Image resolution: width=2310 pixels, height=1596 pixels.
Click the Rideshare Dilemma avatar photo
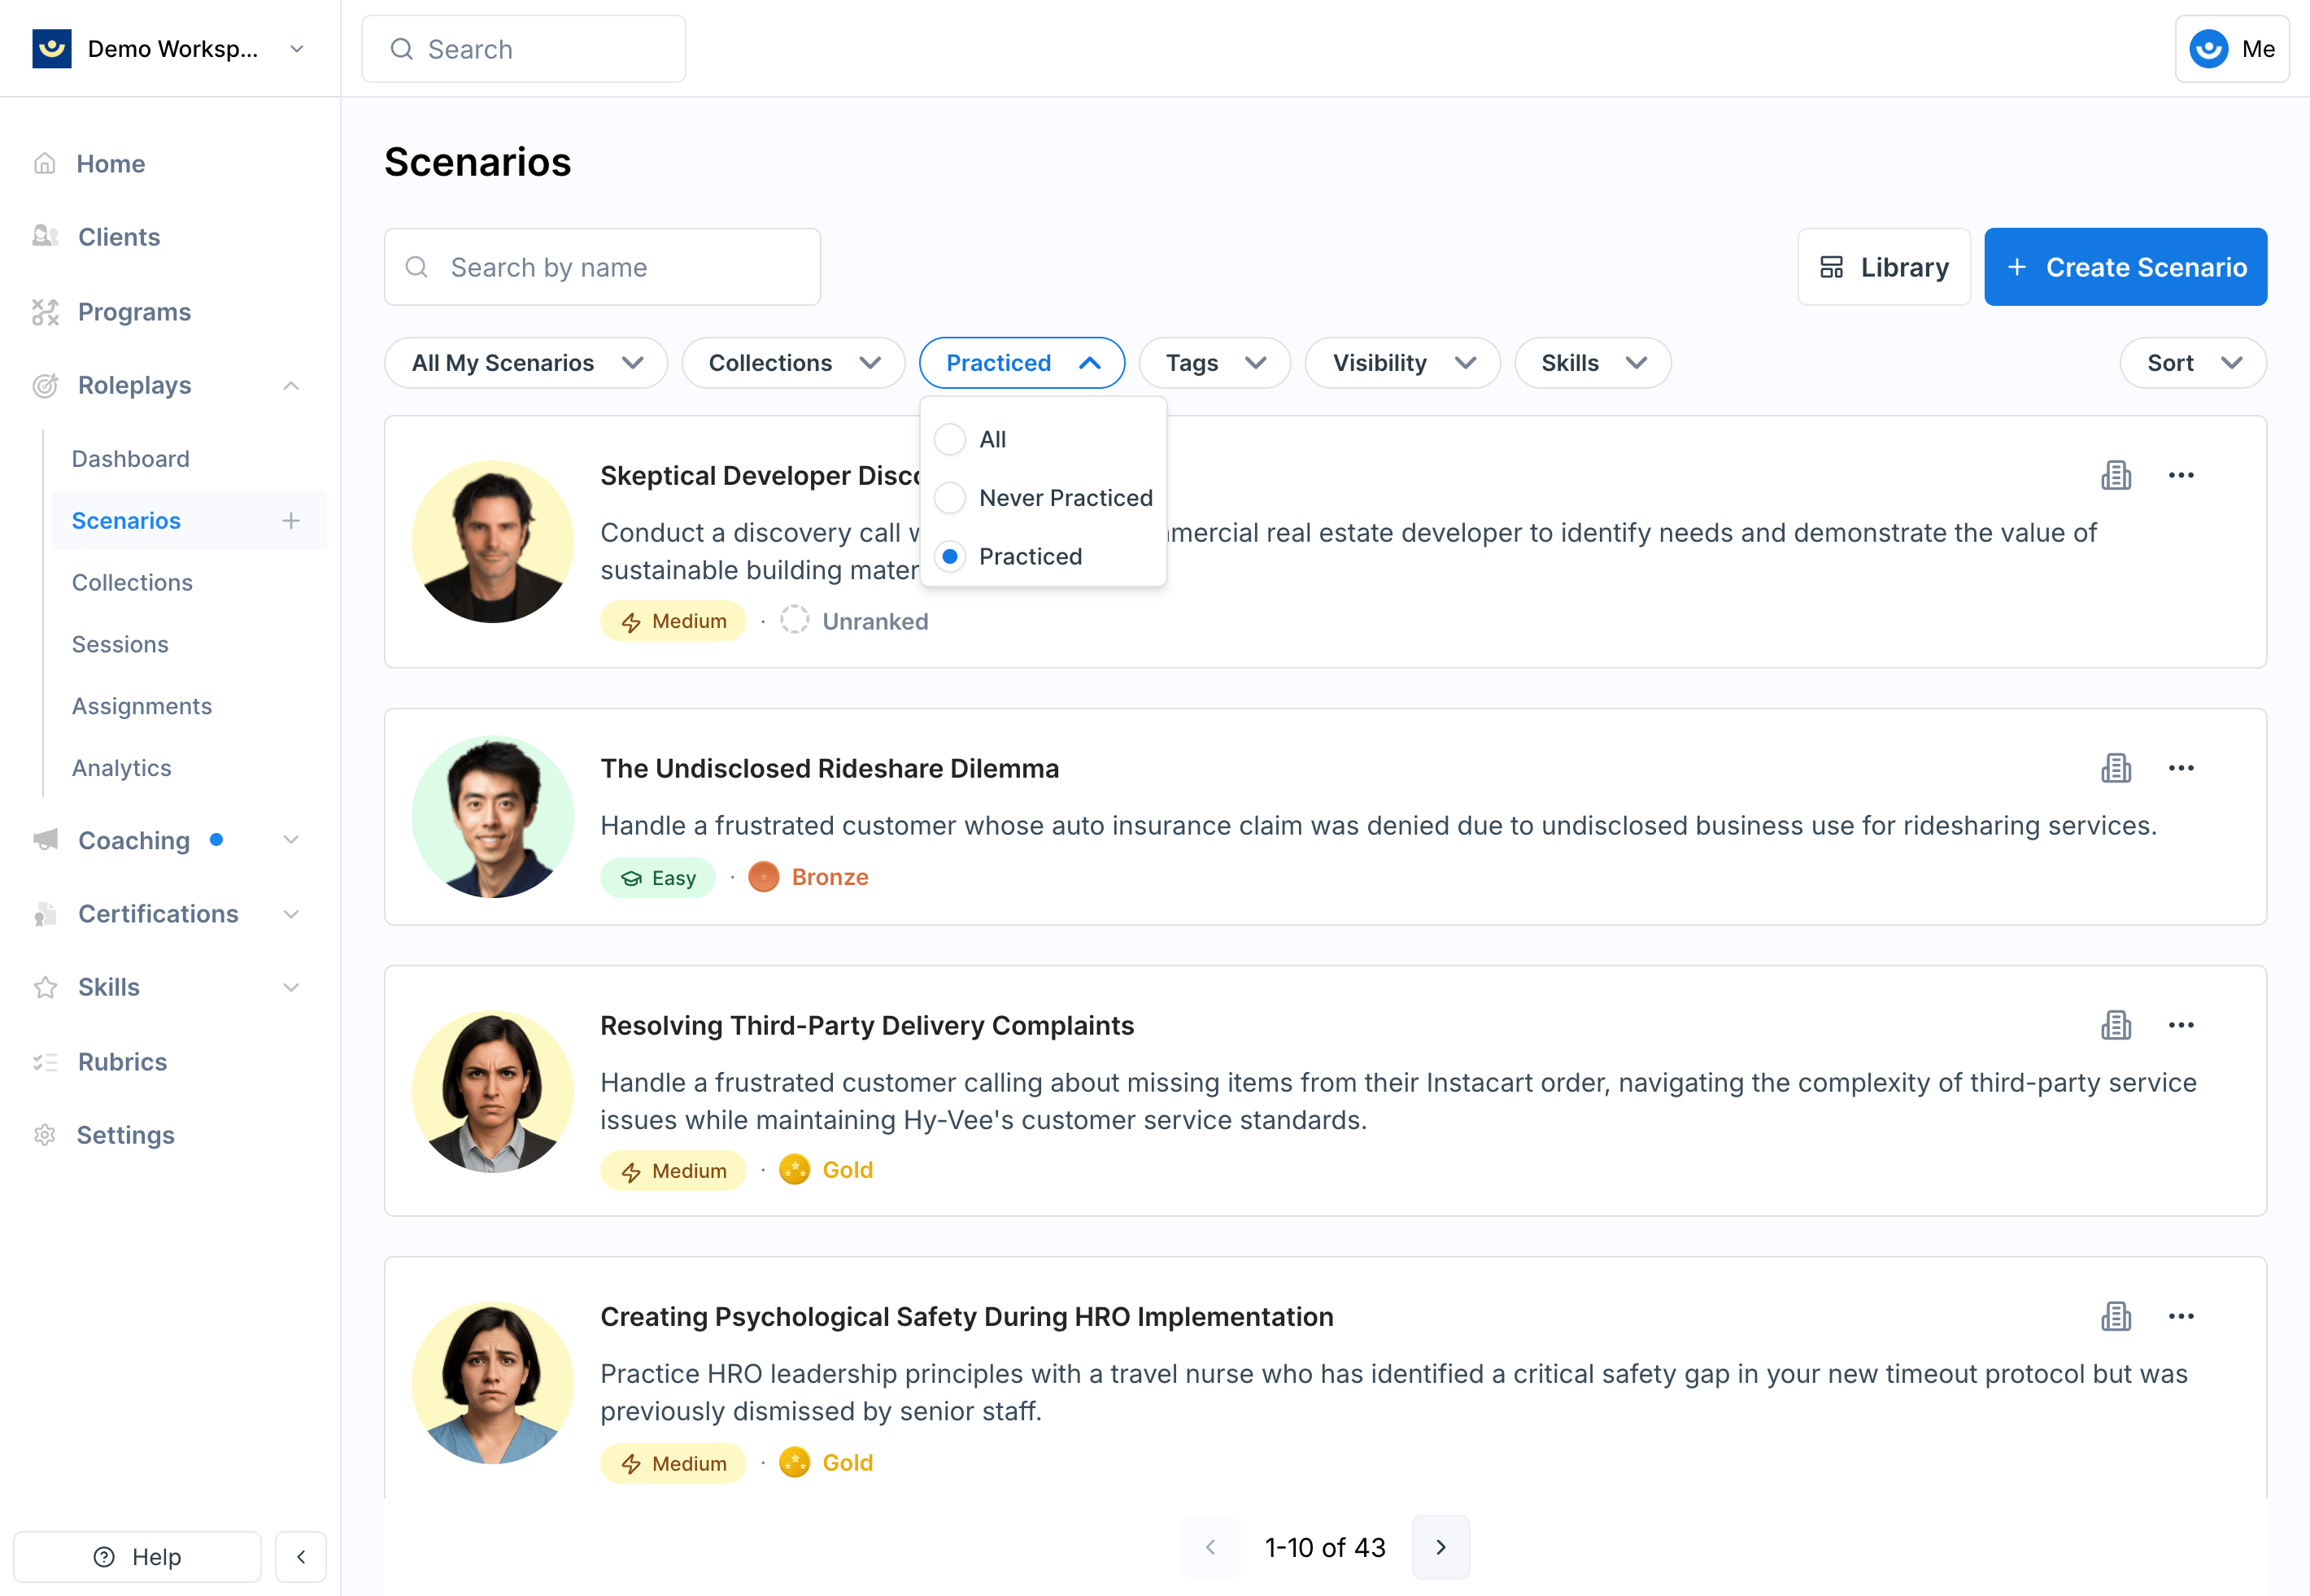(x=493, y=817)
